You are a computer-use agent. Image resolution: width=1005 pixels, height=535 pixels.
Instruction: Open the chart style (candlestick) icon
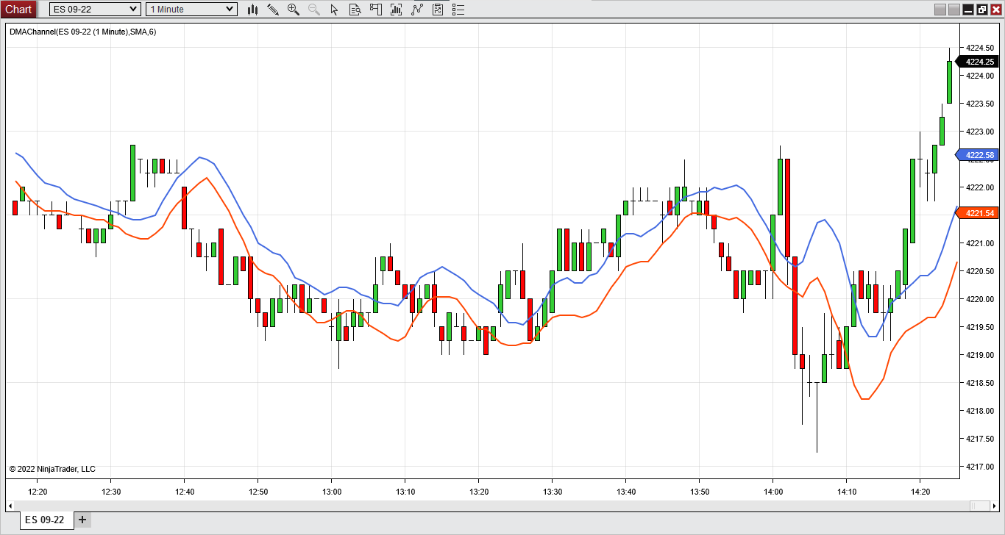[253, 10]
